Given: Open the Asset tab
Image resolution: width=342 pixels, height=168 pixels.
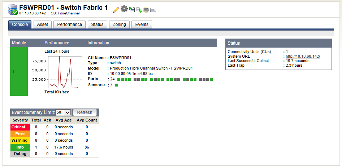Looking at the screenshot, I should pos(43,25).
